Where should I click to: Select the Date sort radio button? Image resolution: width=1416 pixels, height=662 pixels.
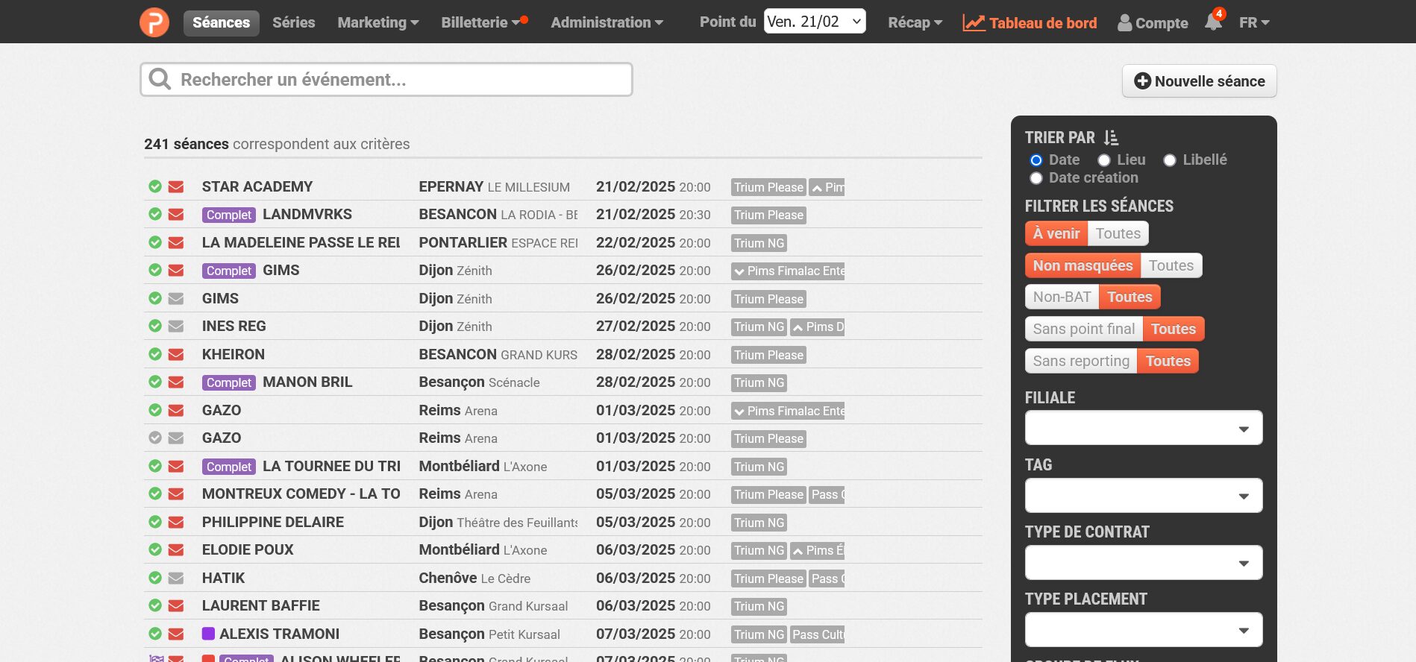point(1036,160)
